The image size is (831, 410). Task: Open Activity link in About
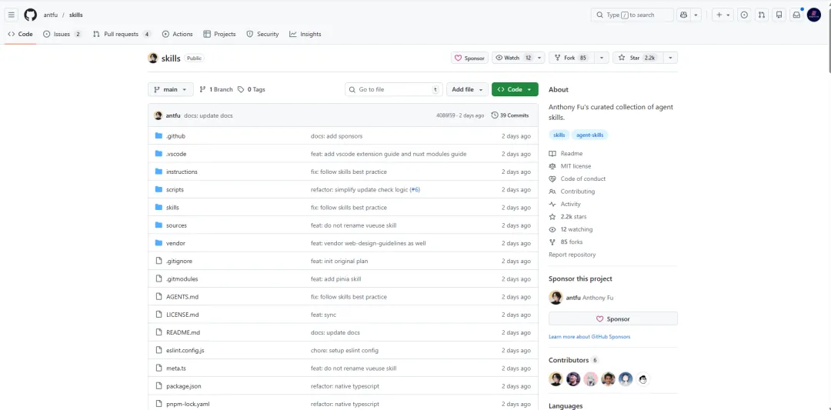click(570, 205)
